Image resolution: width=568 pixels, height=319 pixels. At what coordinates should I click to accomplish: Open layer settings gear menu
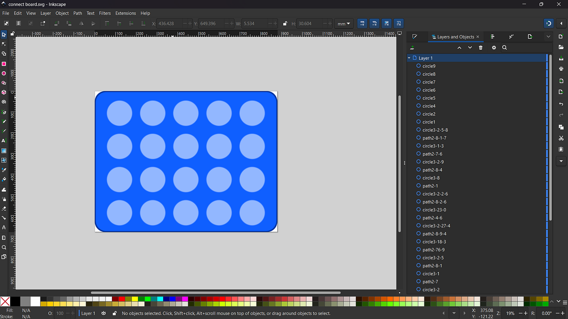coord(494,47)
